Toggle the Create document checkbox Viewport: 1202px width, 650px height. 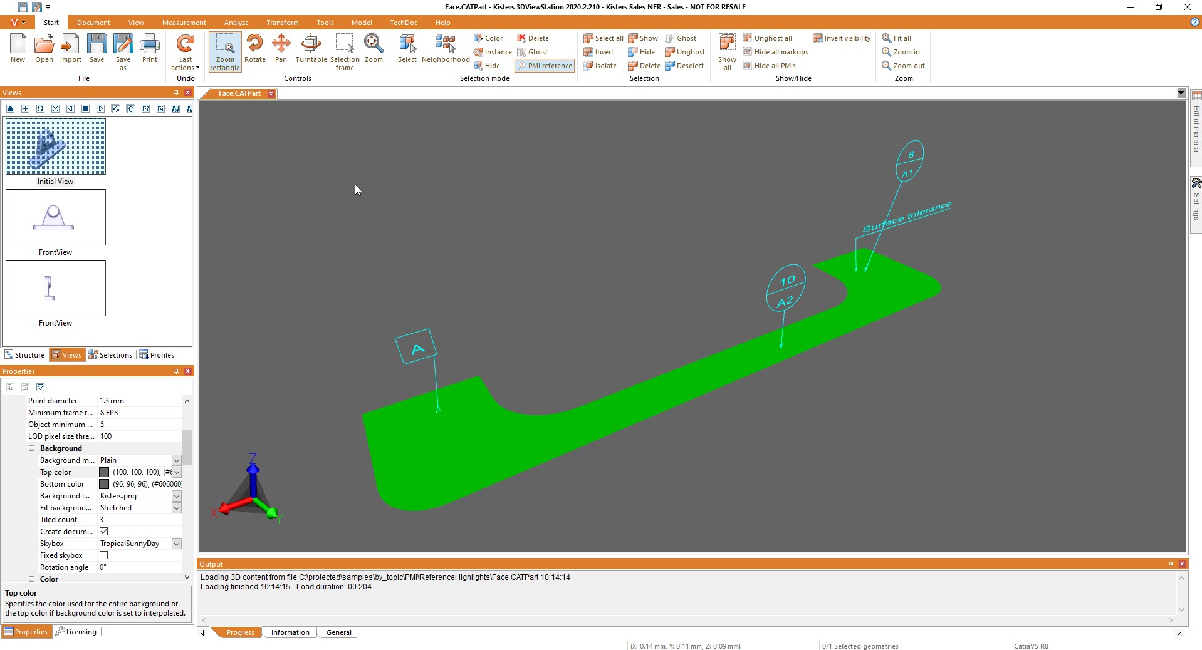pyautogui.click(x=104, y=532)
